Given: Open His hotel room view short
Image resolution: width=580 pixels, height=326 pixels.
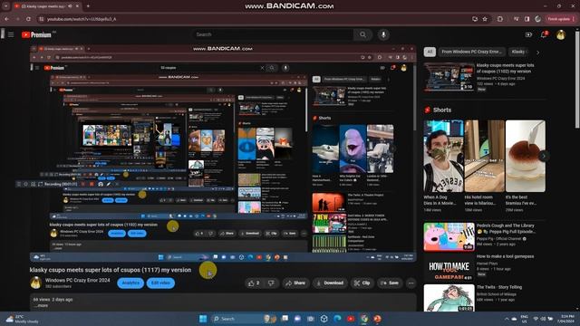Looking at the screenshot, I should pyautogui.click(x=484, y=156).
